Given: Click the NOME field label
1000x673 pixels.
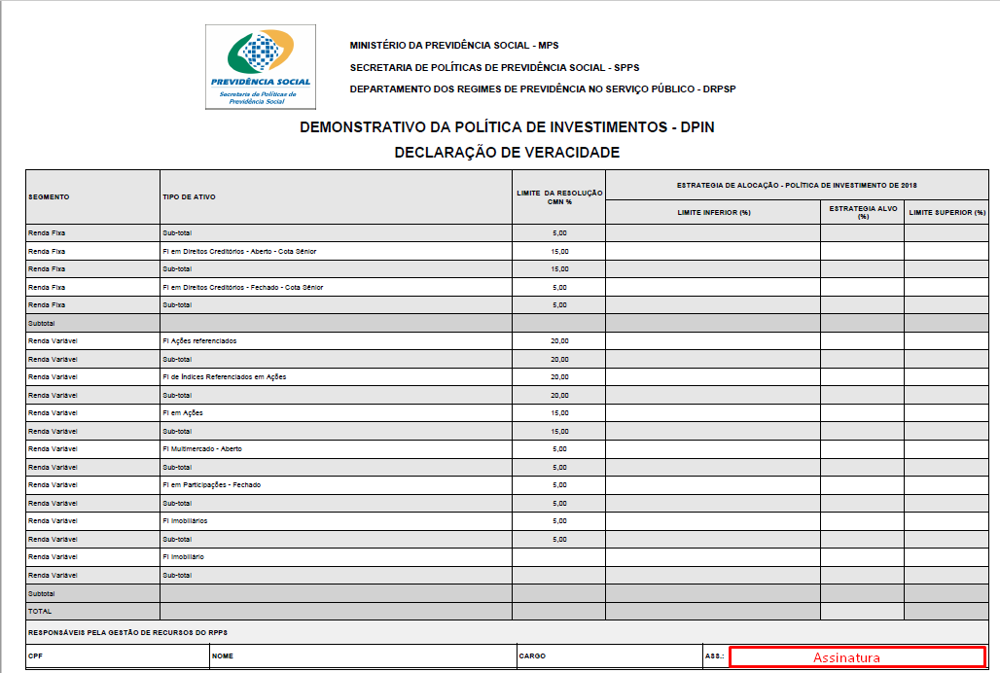Looking at the screenshot, I should click(x=225, y=656).
